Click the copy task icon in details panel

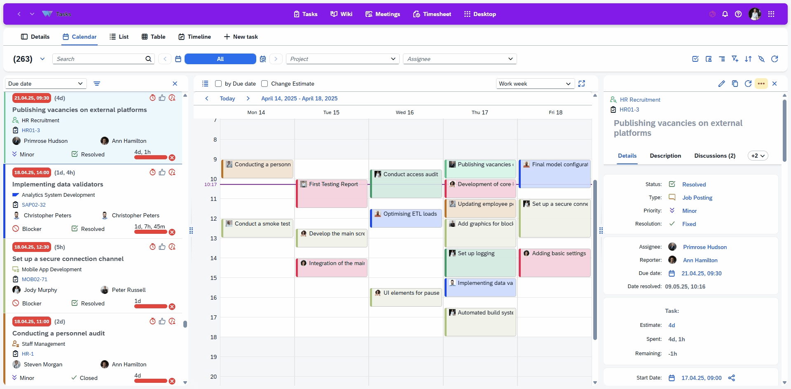tap(735, 84)
